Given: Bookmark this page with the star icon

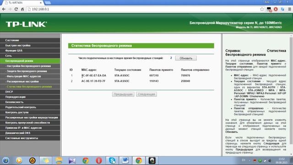Looking at the screenshot, I should click(262, 9).
